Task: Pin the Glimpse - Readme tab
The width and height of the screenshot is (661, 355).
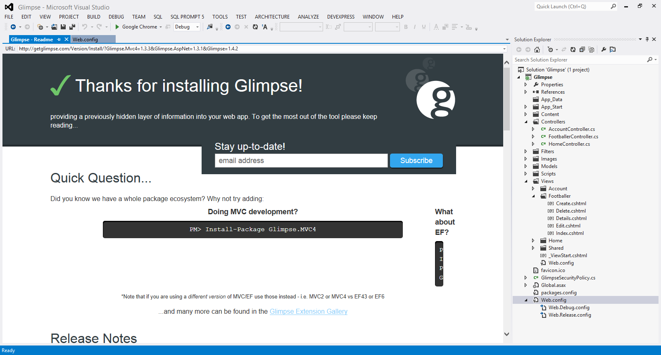Action: 59,40
